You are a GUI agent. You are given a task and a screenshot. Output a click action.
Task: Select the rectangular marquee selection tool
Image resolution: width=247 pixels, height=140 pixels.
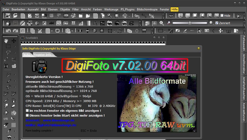[x=8, y=46]
